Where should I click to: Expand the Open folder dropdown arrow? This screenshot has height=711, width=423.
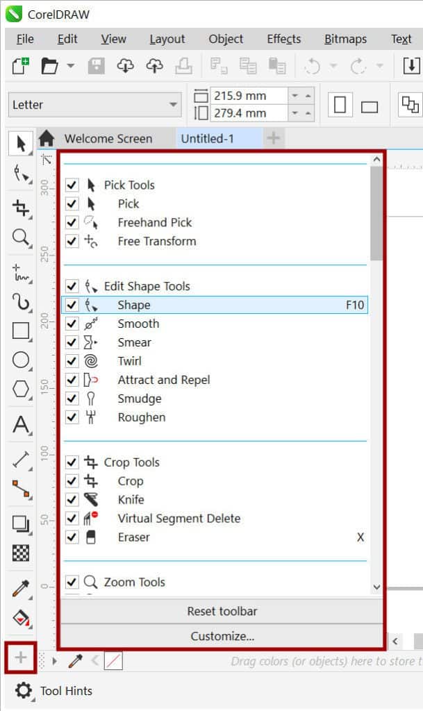point(71,67)
